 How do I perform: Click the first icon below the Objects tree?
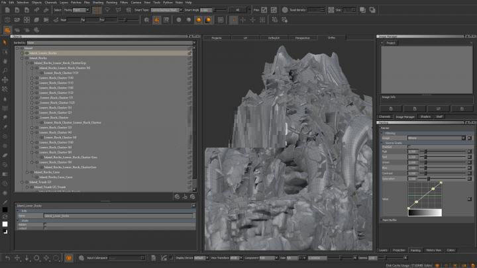[177, 197]
